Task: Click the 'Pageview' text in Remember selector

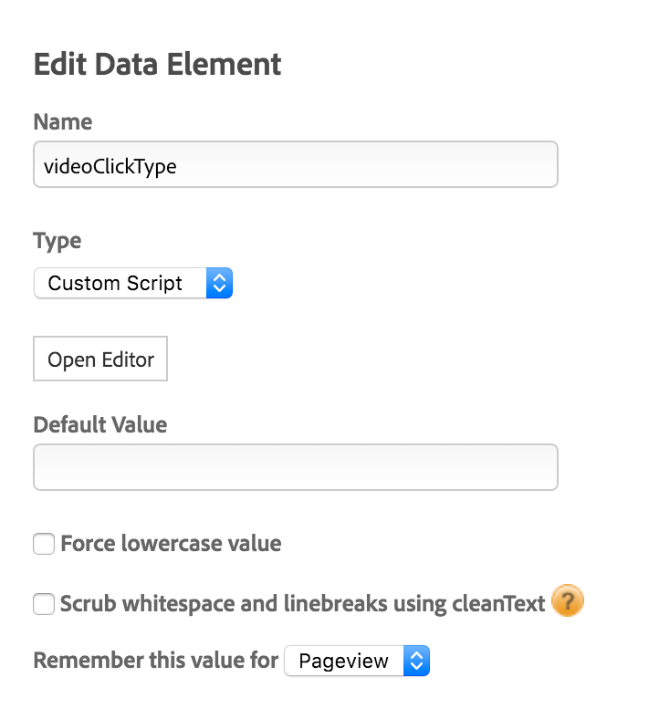Action: 343,661
